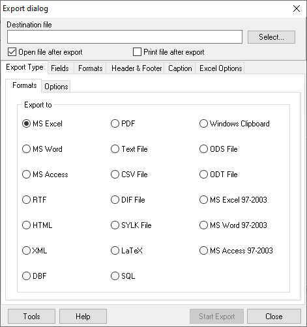
Task: Open the Options sub-tab
Action: click(56, 87)
